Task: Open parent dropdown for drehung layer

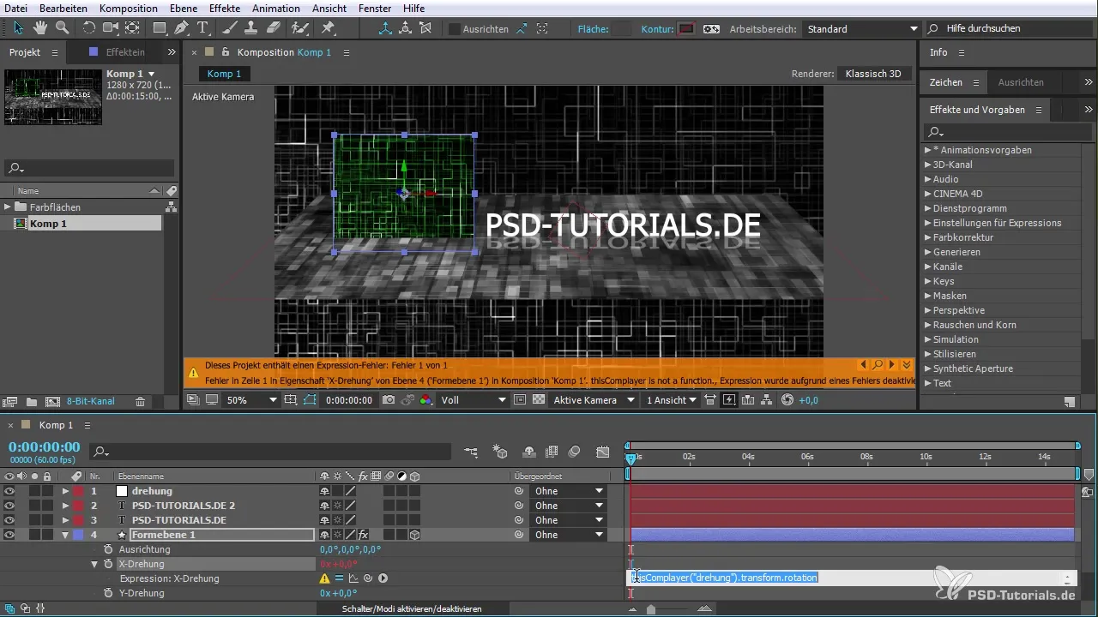Action: (x=569, y=491)
